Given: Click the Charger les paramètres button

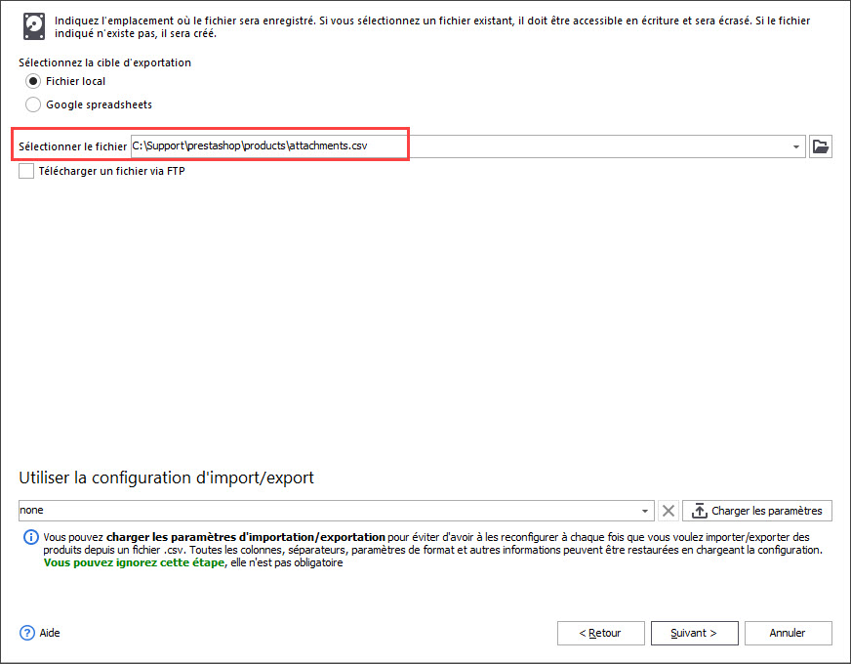Looking at the screenshot, I should (x=756, y=511).
